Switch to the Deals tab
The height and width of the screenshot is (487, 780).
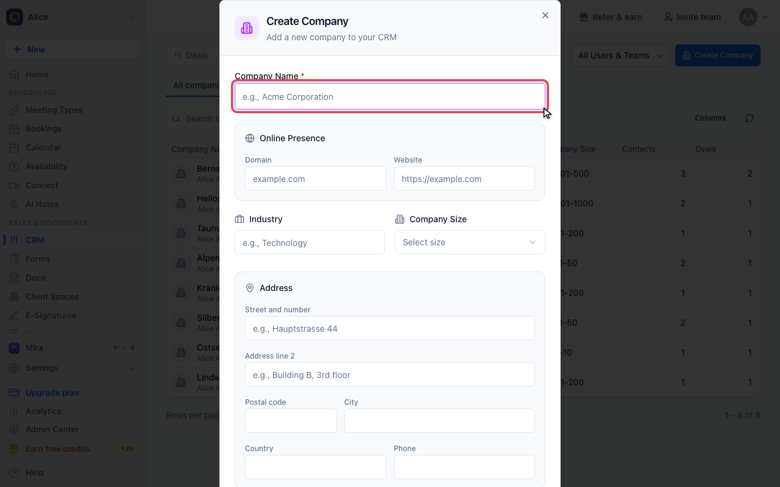point(191,55)
